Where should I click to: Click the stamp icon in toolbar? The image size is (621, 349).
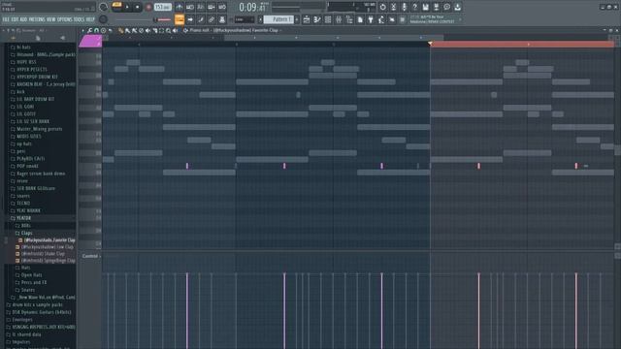(222, 19)
